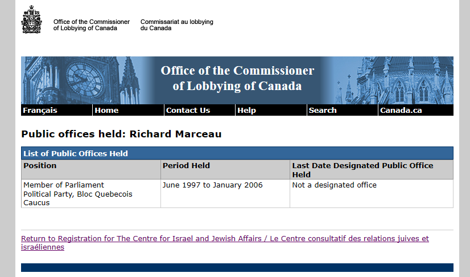Screen dimensions: 470x277
Task: Click the clock tower banner image
Action: (84, 80)
